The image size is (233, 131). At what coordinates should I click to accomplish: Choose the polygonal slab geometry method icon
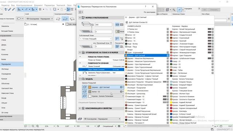tap(58, 19)
